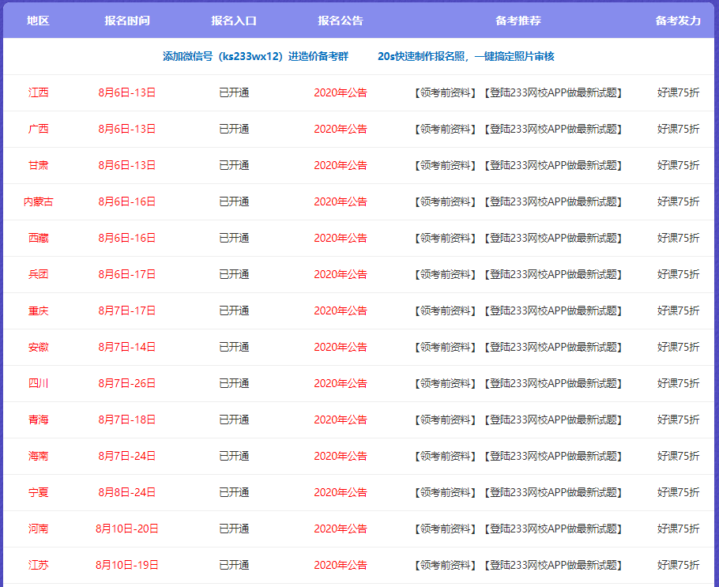Open 已开通 registration entry for 重庆
The width and height of the screenshot is (719, 587).
234,310
